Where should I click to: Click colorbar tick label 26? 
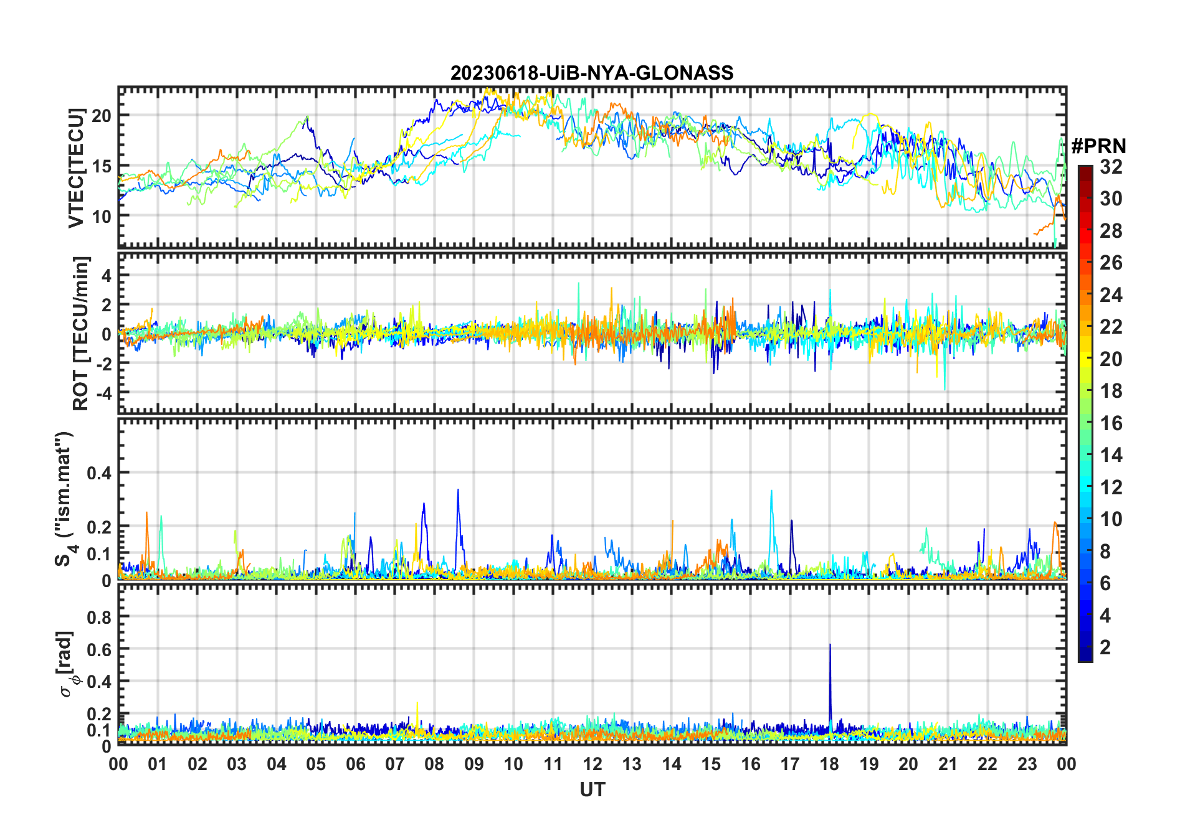click(1111, 263)
